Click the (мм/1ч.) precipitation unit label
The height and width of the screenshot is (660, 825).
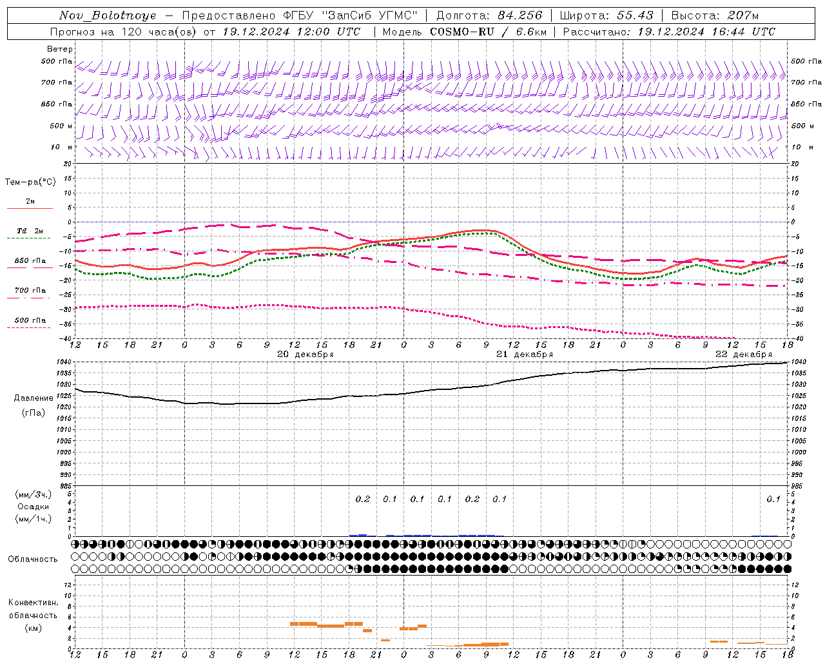click(x=33, y=519)
